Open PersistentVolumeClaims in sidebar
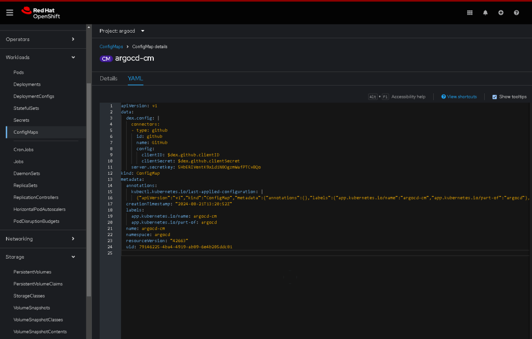Screen dimensions: 532x339 (x=38, y=284)
